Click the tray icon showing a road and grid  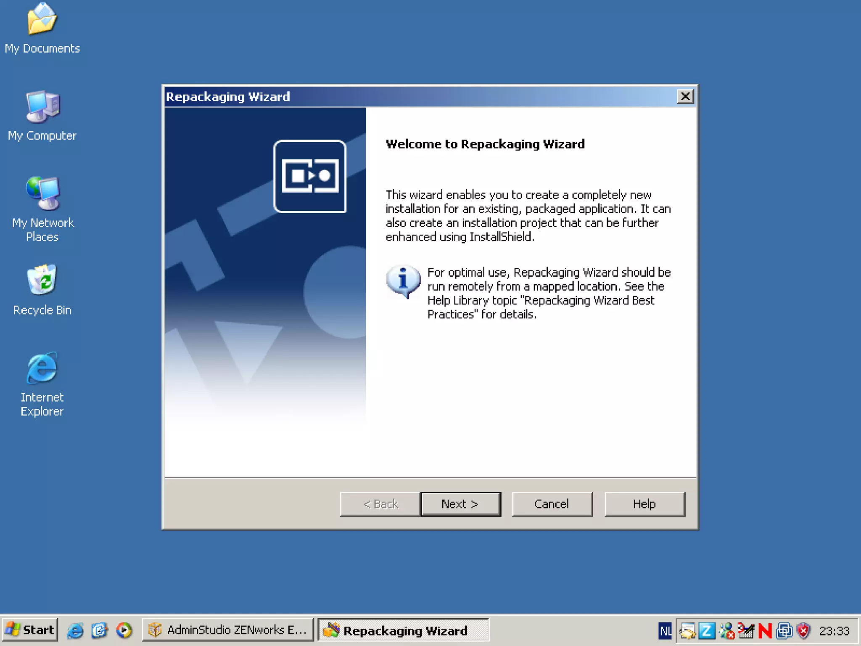(746, 630)
